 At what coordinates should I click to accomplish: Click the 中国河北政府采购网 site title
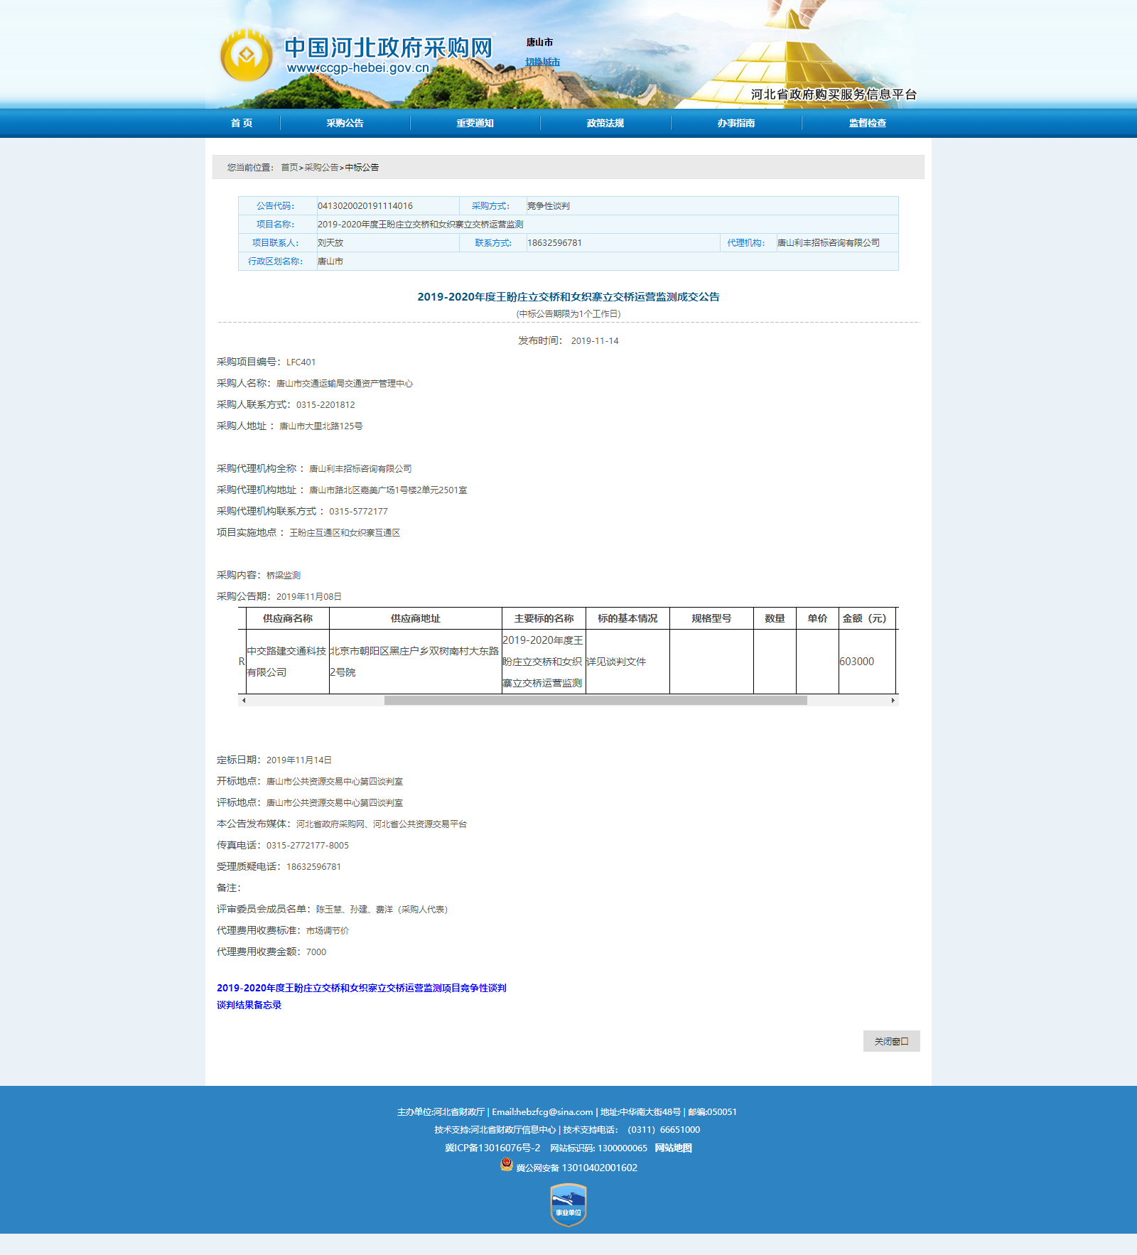click(389, 47)
